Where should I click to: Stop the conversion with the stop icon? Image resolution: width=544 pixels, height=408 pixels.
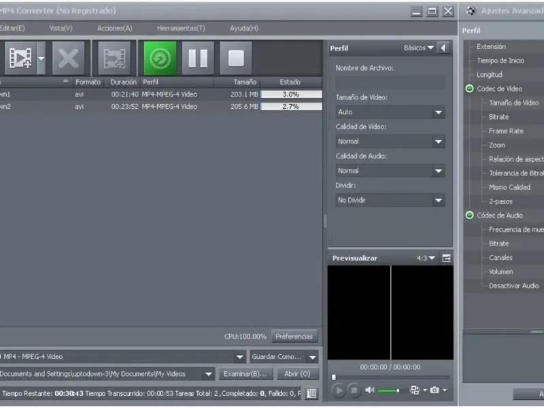[x=235, y=58]
